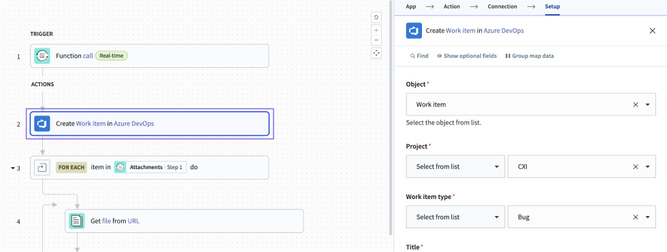667x252 pixels.
Task: Click 'URL' link in step 4
Action: coord(133,221)
